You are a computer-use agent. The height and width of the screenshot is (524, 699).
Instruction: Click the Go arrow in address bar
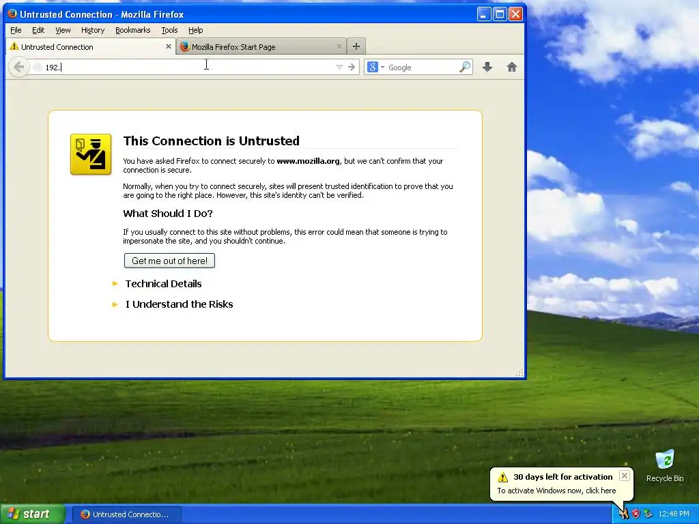[352, 68]
